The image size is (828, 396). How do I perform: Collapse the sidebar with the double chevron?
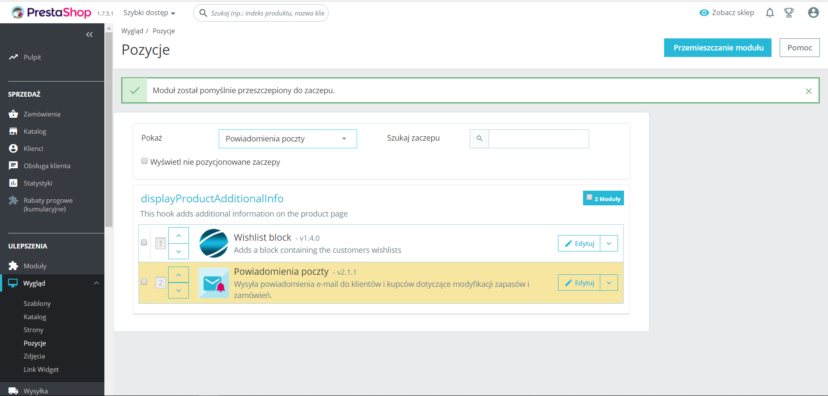click(89, 35)
